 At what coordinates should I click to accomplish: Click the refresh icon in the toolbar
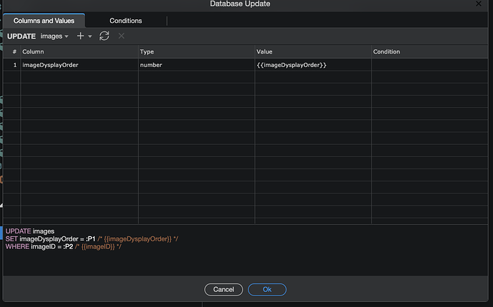(104, 36)
